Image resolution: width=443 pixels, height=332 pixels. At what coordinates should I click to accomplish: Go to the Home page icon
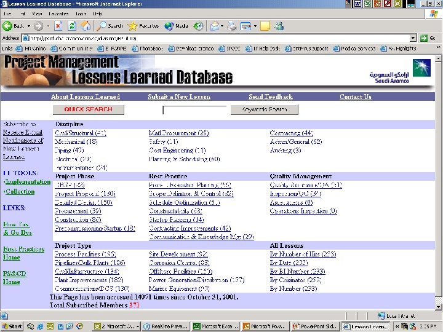[x=86, y=26]
